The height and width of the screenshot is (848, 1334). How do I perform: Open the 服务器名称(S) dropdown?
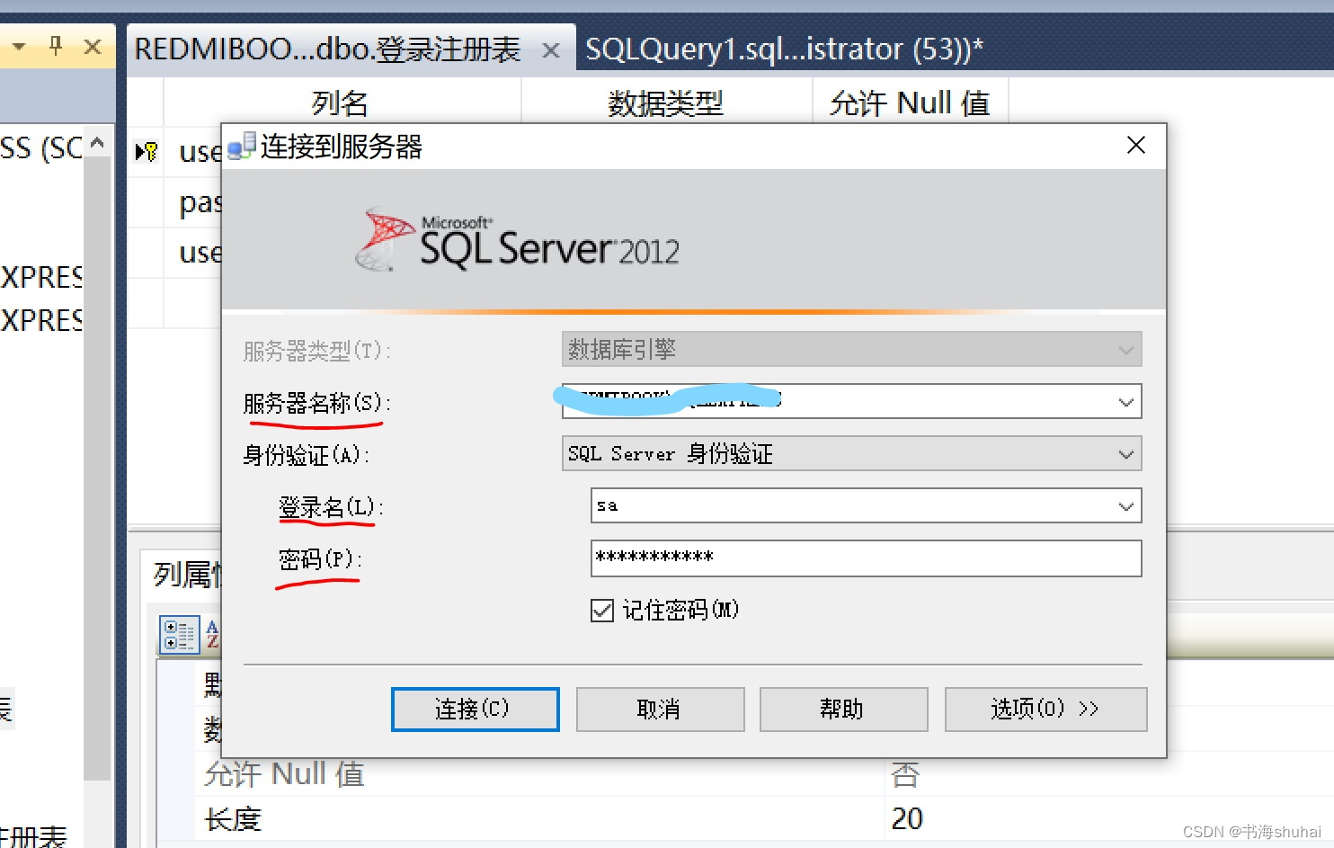1126,402
